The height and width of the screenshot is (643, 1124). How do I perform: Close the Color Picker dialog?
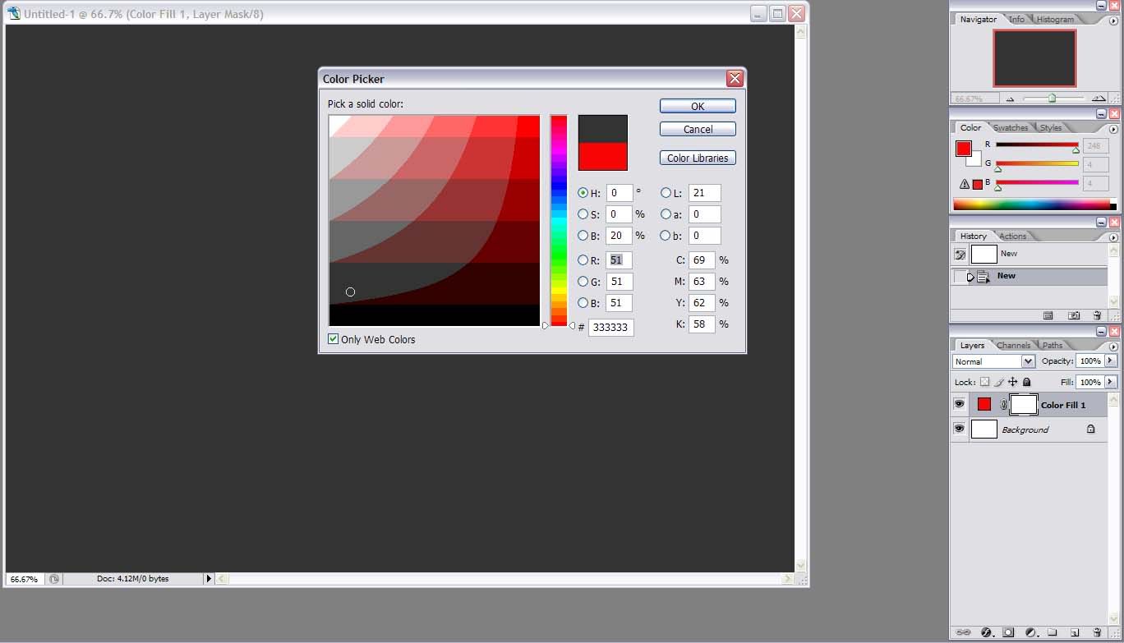(735, 79)
